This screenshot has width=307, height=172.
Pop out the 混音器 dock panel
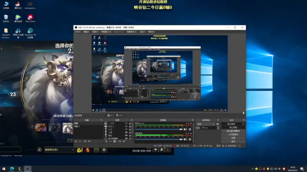point(193,120)
